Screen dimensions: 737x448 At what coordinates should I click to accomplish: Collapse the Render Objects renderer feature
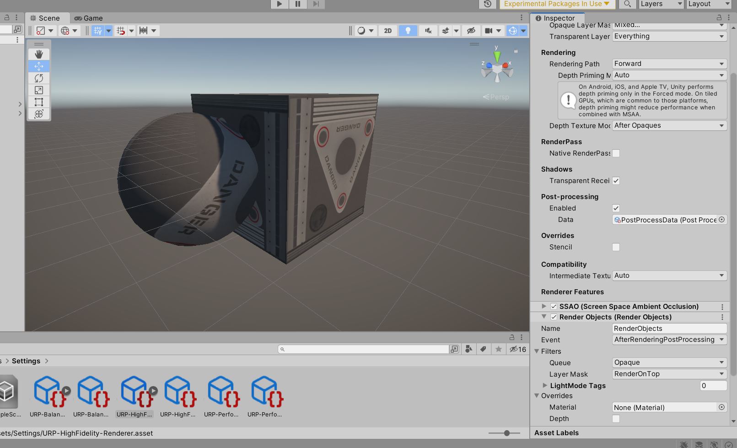click(x=543, y=317)
